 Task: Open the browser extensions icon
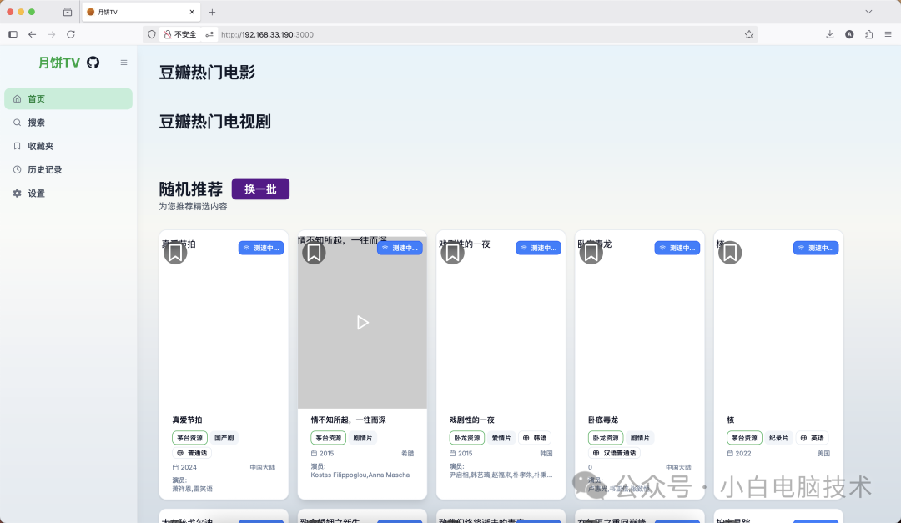click(x=868, y=34)
